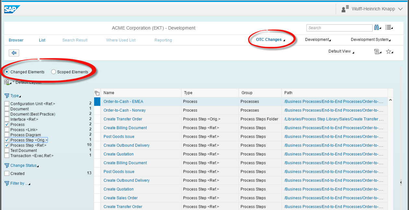The image size is (409, 210).
Task: Select the row selector for Order-to-Cash - EMEA
Action: pos(97,102)
